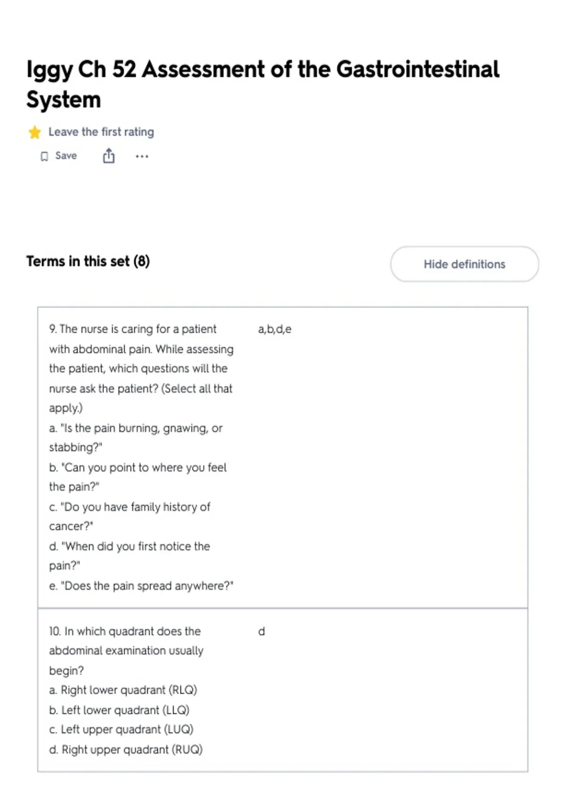Click Leave the first rating link
Viewport: 565px width, 801px height.
[101, 132]
